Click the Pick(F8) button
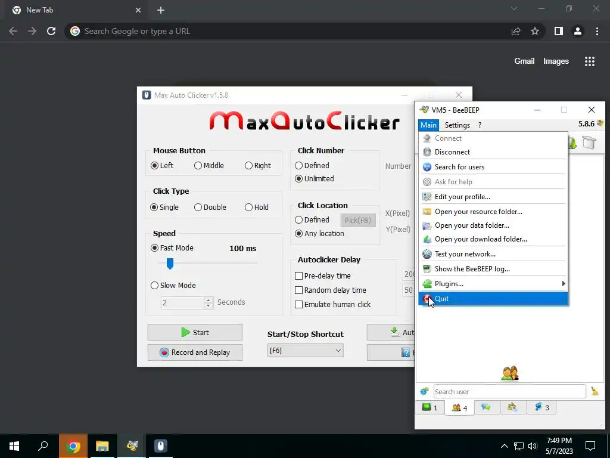Image resolution: width=610 pixels, height=458 pixels. pos(358,221)
